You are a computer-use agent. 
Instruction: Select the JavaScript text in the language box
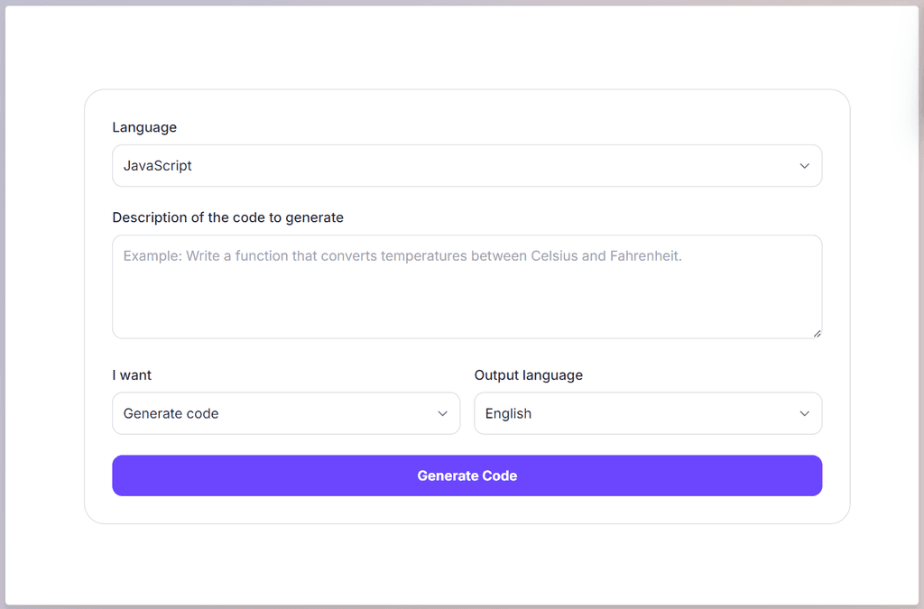156,166
